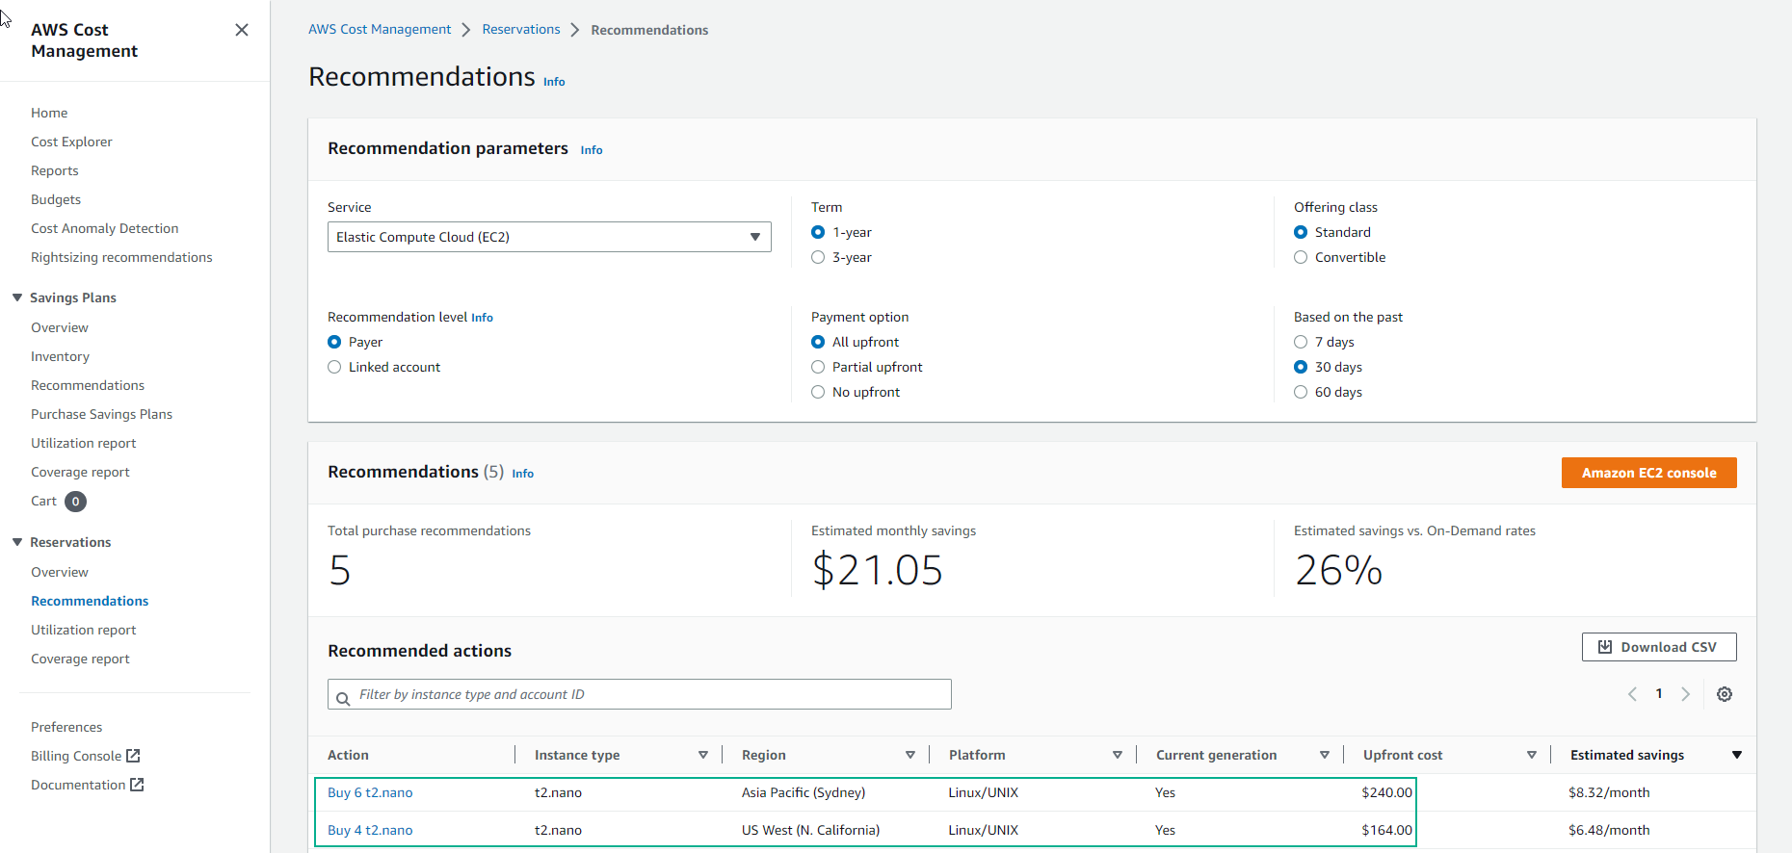
Task: Open Budgets in the sidebar
Action: click(x=56, y=199)
